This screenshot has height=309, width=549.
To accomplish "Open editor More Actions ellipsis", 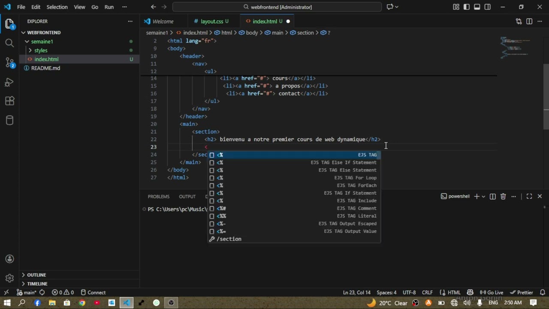I will pyautogui.click(x=540, y=21).
